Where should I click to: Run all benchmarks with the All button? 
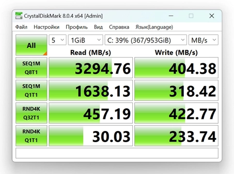pyautogui.click(x=31, y=45)
